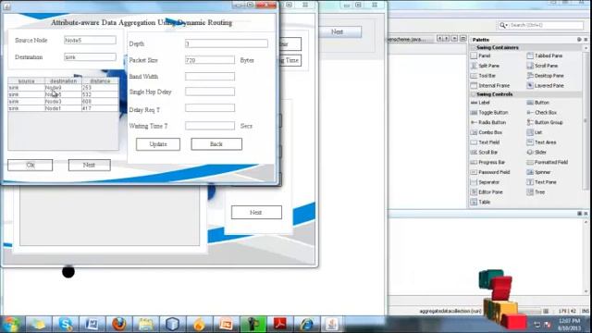Choose the Tool Bar palette item
Image resolution: width=592 pixels, height=333 pixels.
pos(483,76)
